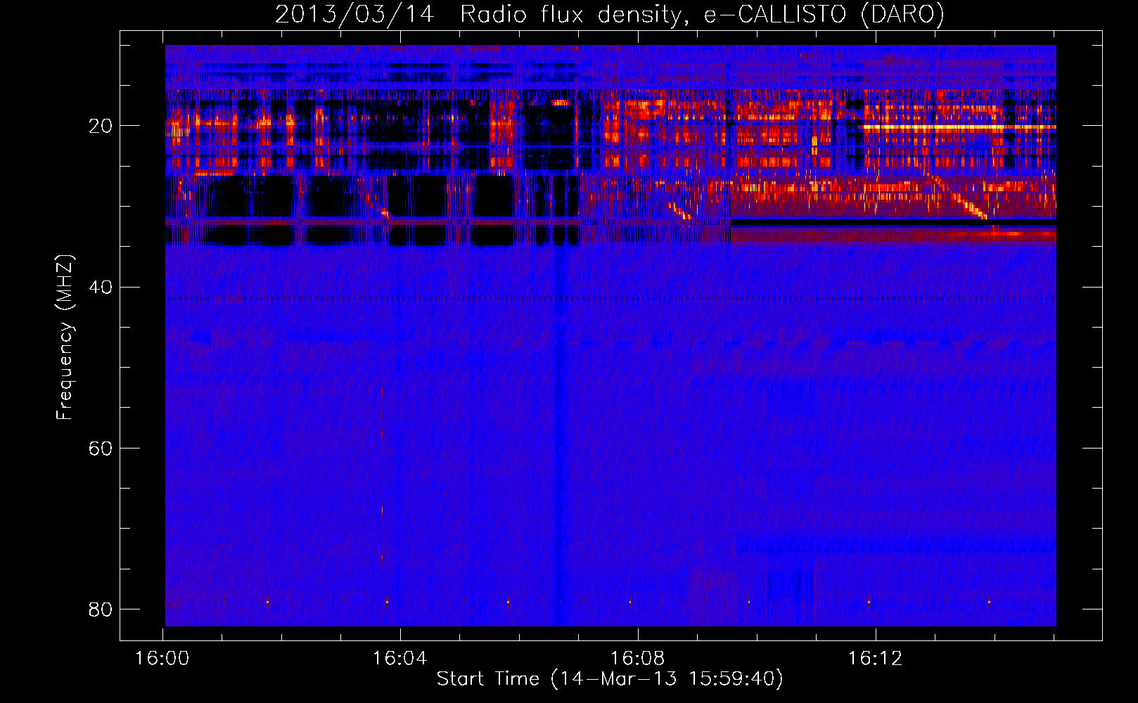The height and width of the screenshot is (703, 1138).
Task: Click the 20 MHz frequency tick label
Action: tap(101, 126)
